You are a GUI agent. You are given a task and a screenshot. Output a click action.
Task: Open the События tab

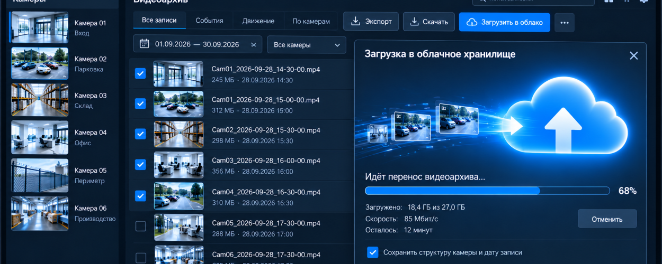pos(209,21)
